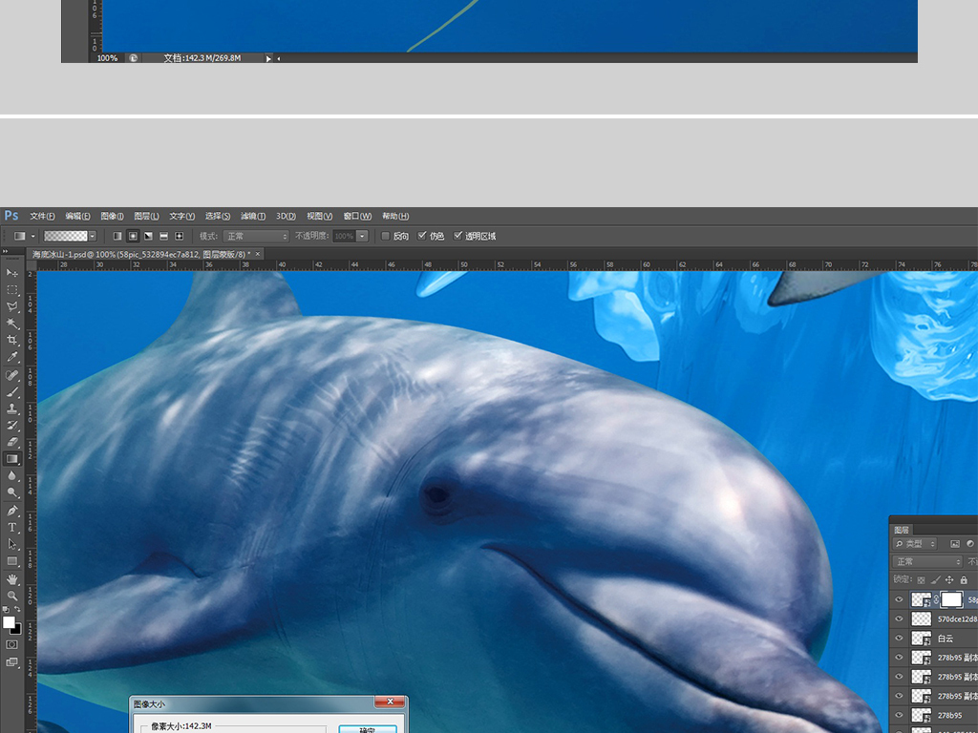Select the Move tool

click(12, 274)
